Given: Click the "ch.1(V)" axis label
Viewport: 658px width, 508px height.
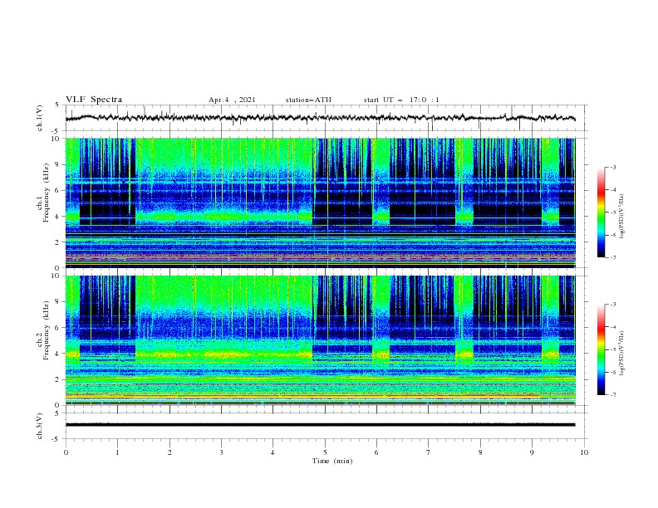Looking at the screenshot, I should point(40,118).
